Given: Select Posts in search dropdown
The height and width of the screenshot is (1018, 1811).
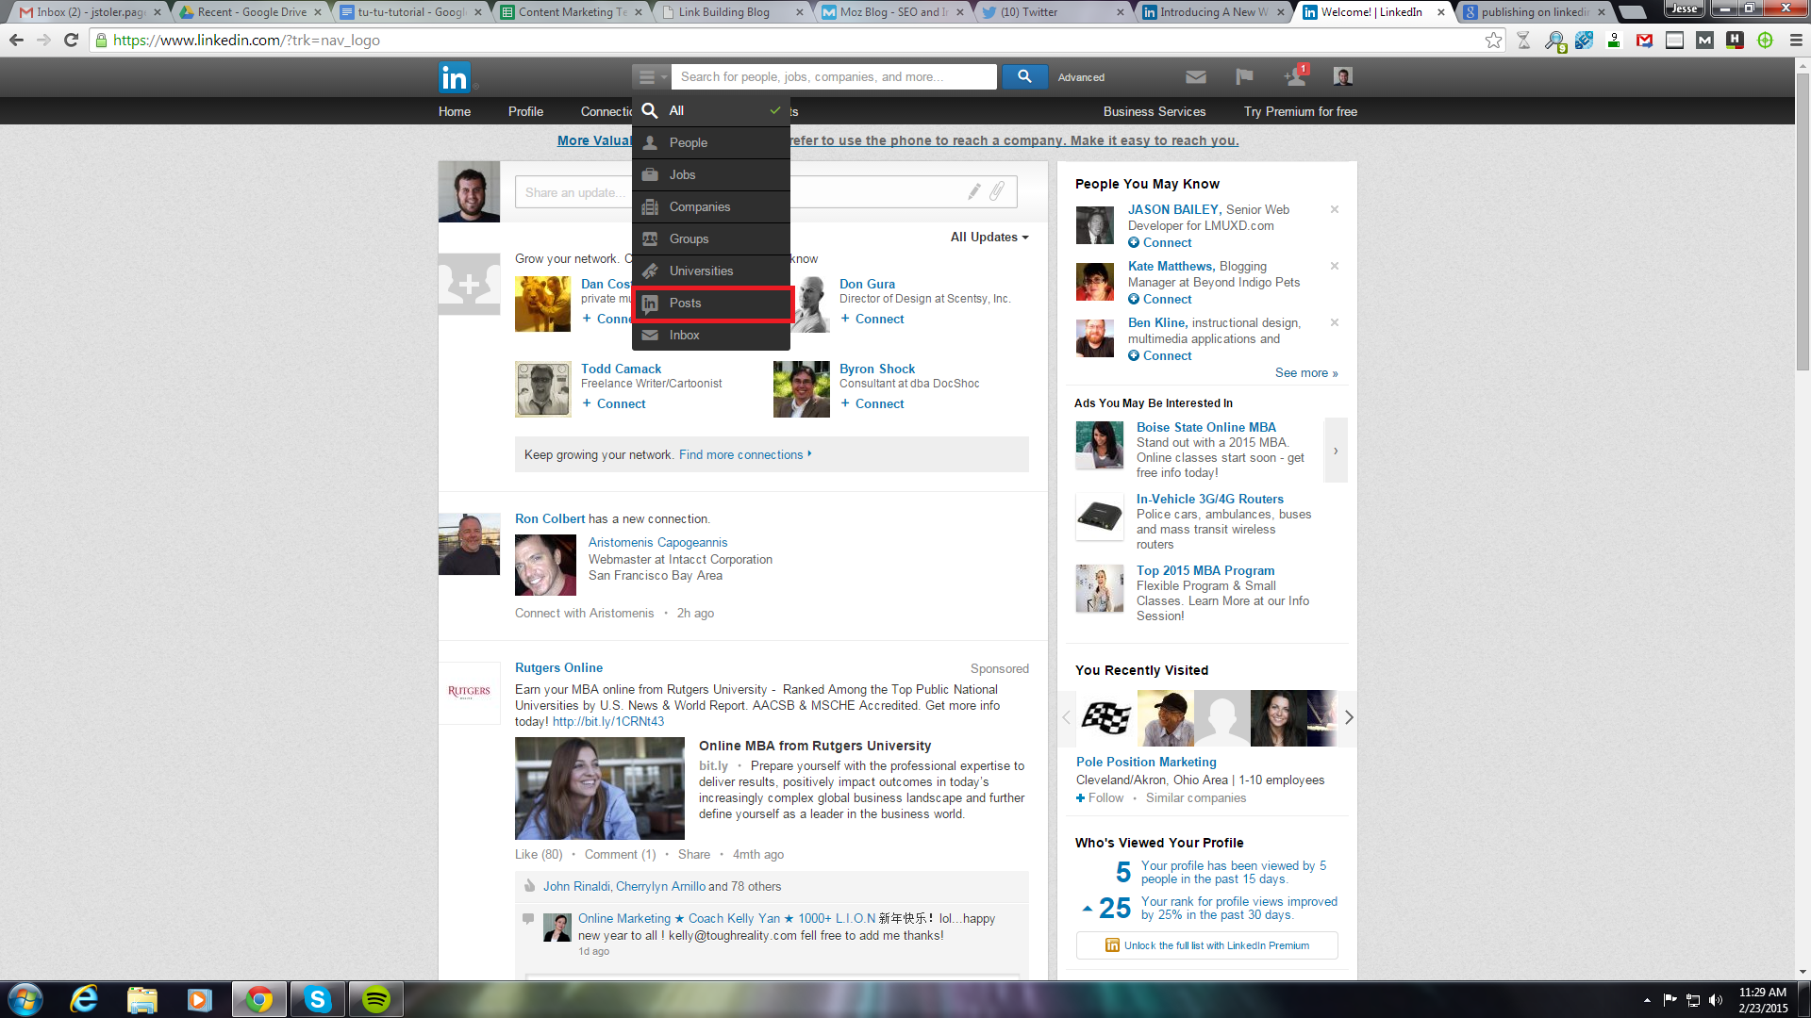Looking at the screenshot, I should [x=711, y=303].
